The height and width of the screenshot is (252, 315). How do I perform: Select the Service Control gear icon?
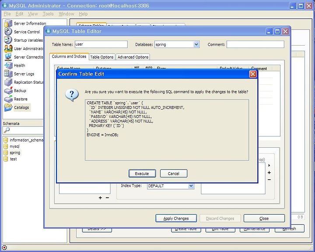click(x=8, y=32)
